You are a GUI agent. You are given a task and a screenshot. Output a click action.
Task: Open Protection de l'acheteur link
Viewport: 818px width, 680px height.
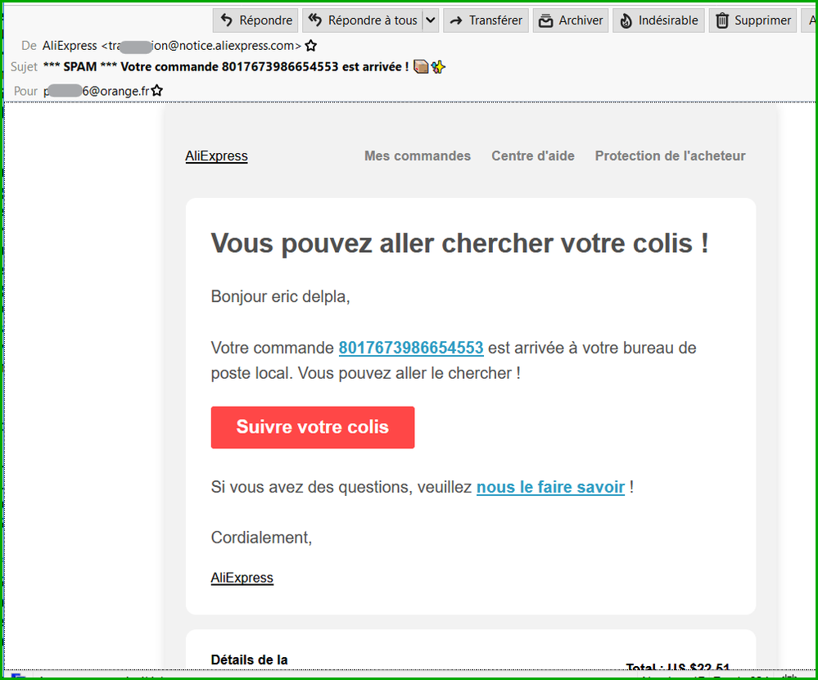(670, 156)
